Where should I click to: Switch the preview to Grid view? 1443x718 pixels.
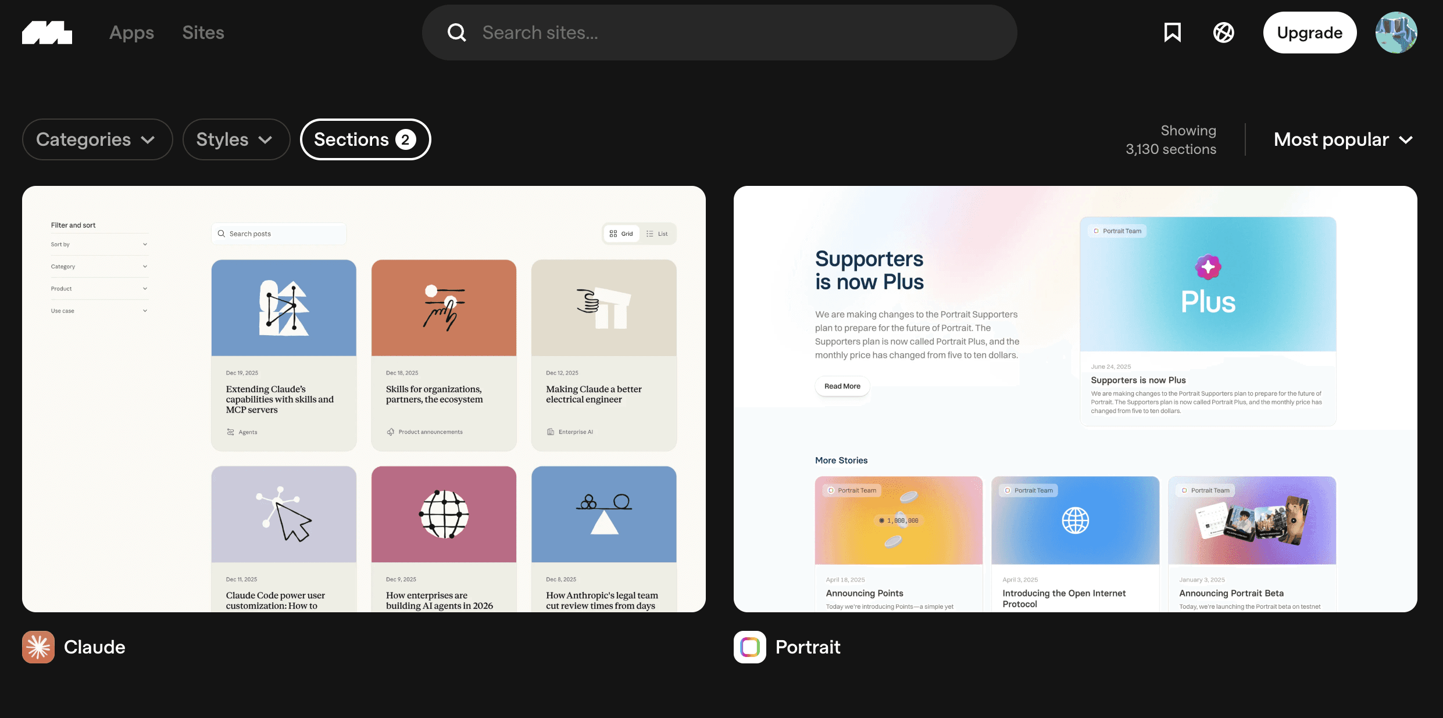621,234
